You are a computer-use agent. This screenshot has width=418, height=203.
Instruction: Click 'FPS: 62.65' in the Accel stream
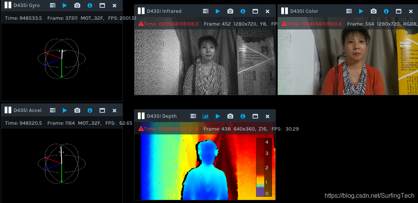[119, 123]
